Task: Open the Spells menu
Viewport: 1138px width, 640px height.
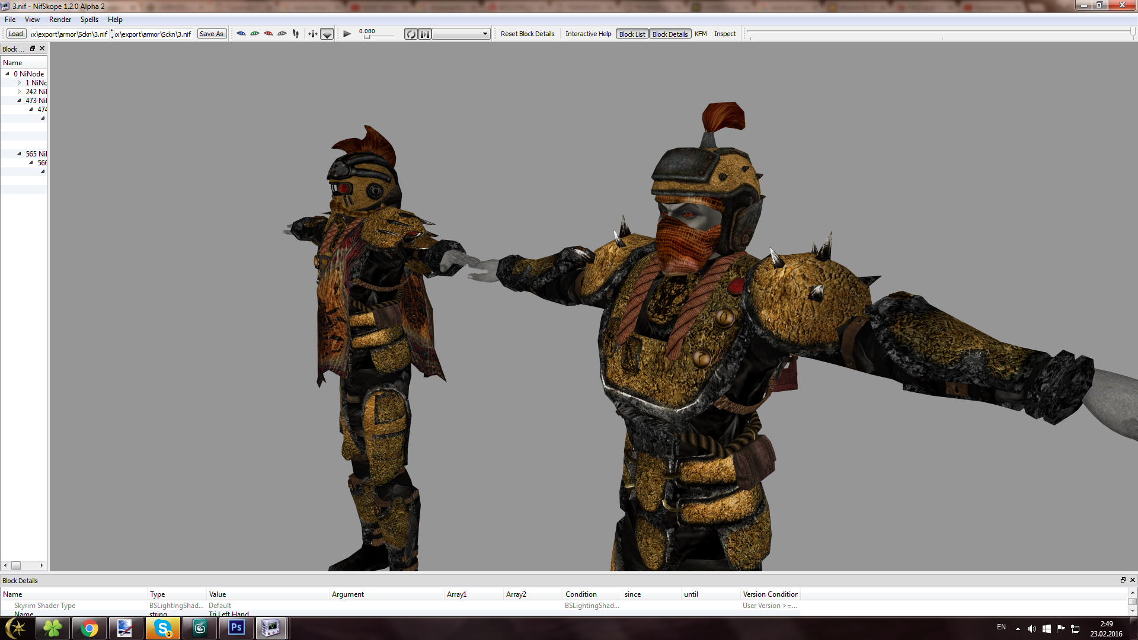Action: point(89,20)
